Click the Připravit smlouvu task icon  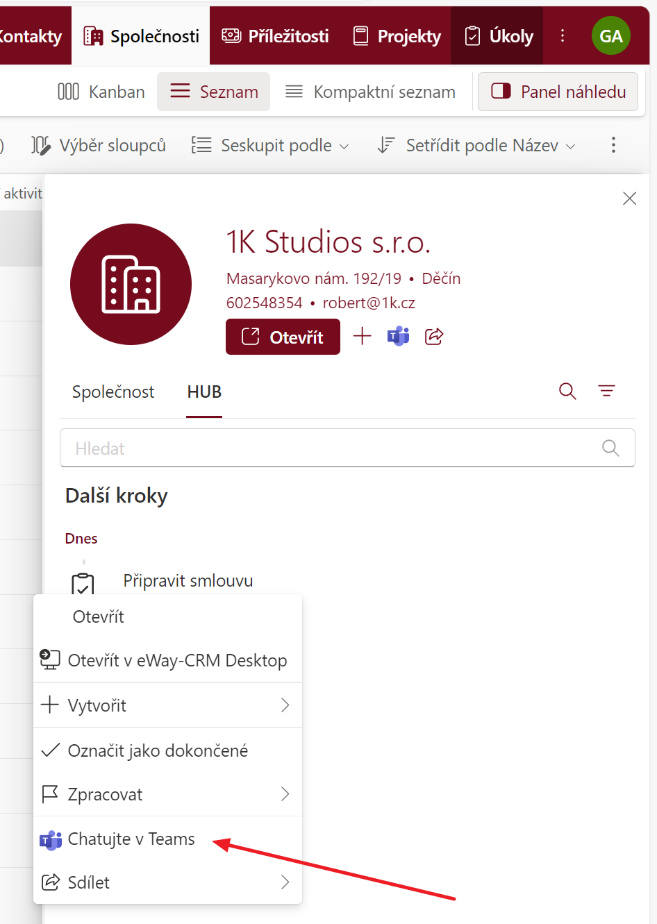coord(83,585)
